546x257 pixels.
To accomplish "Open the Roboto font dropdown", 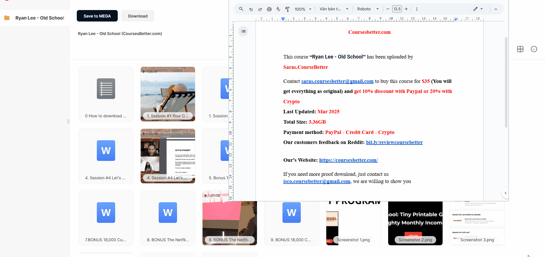I will 368,9.
